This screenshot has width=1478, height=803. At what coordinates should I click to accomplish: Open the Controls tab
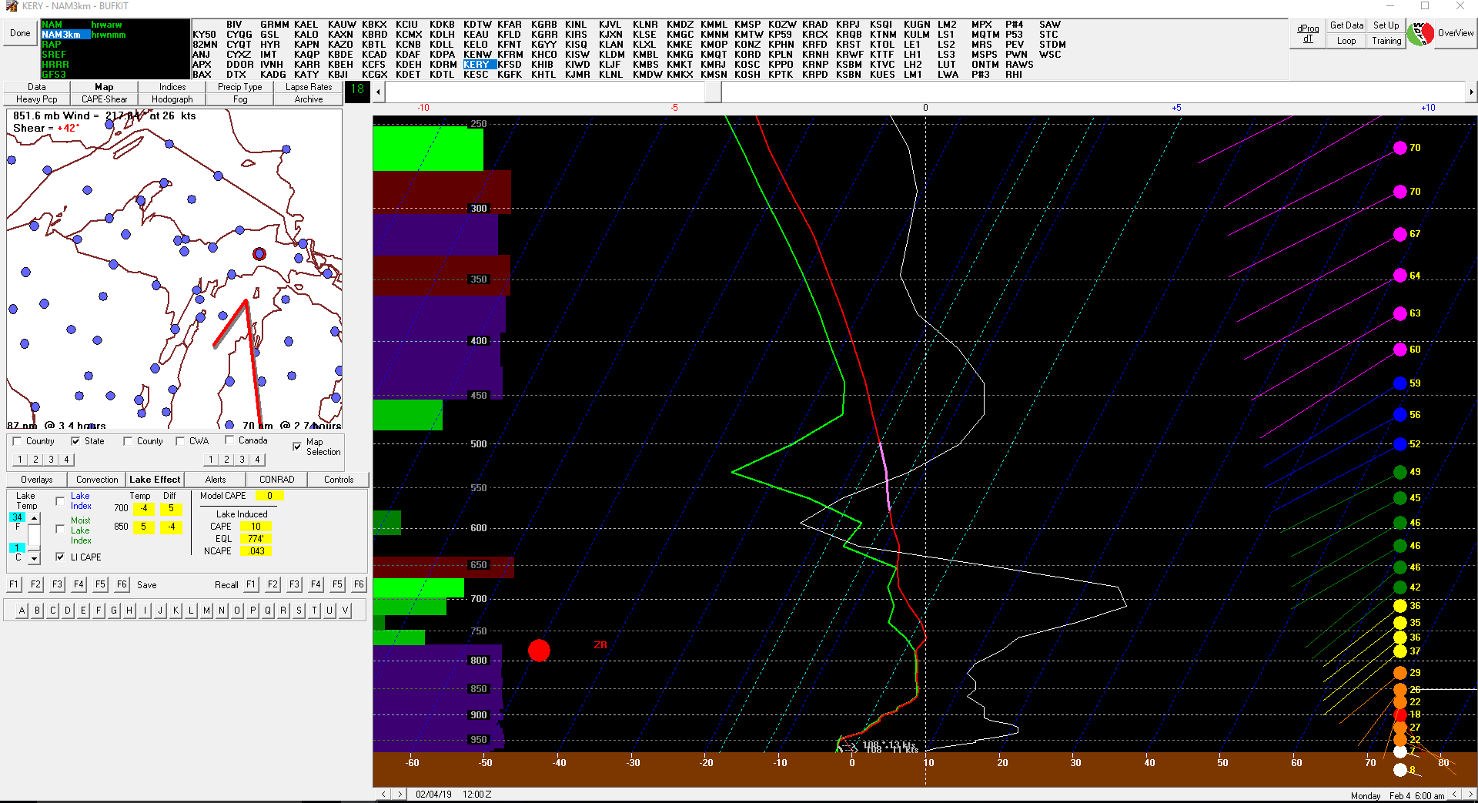339,479
